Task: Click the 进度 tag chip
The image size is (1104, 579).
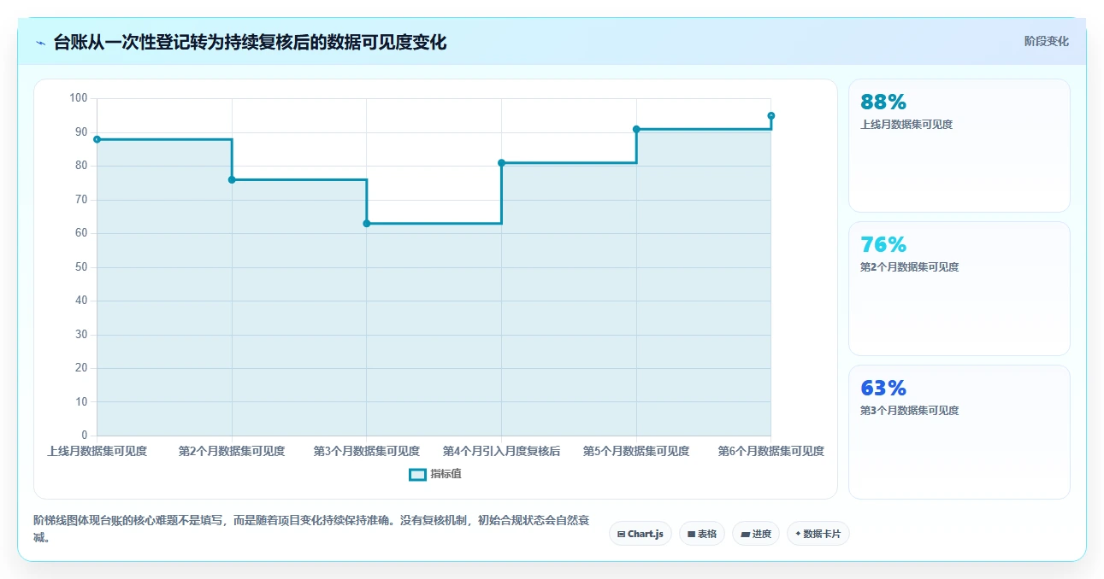Action: click(x=756, y=534)
